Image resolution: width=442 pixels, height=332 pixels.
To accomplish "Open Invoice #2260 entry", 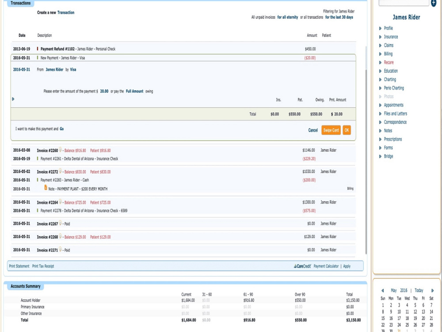I will [x=47, y=151].
